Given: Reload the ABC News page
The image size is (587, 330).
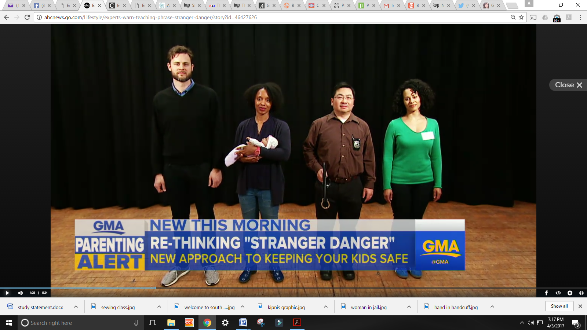Looking at the screenshot, I should [x=27, y=17].
